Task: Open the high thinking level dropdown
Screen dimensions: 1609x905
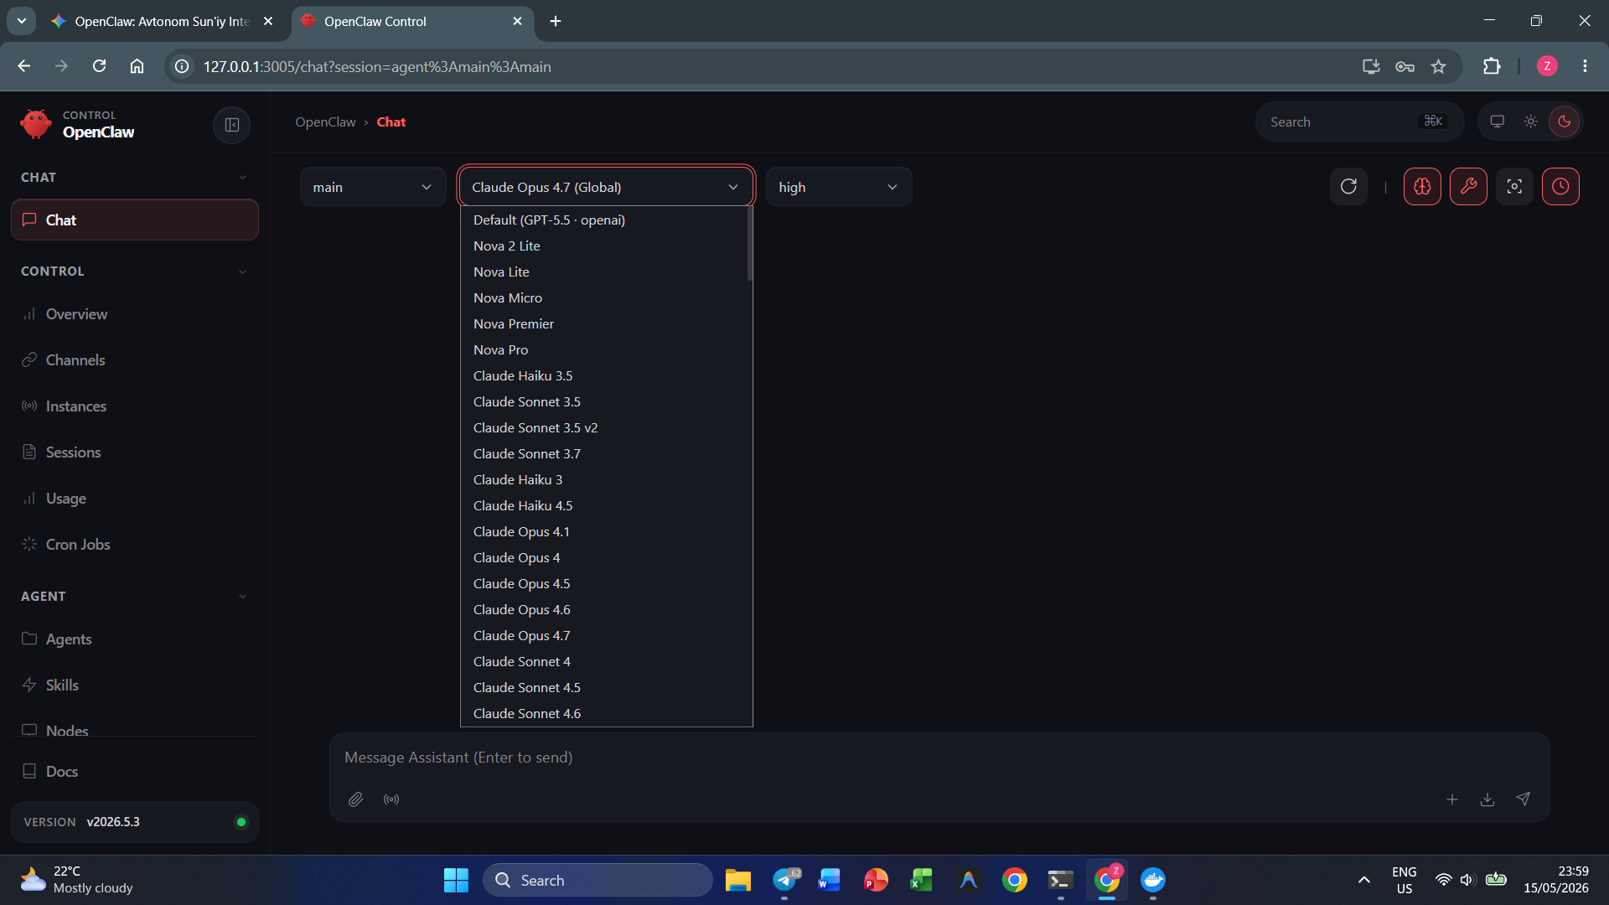Action: click(838, 187)
